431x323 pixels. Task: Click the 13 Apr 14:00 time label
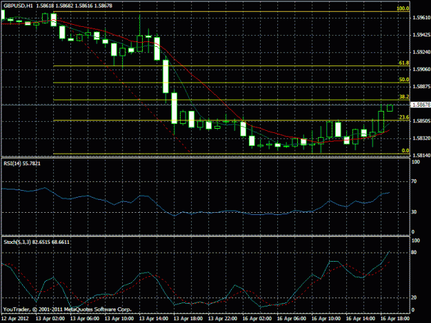coord(154,319)
